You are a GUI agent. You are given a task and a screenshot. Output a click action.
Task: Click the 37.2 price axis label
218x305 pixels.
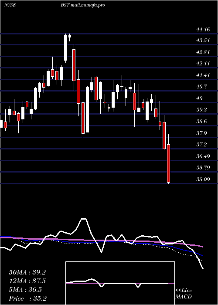[202, 145]
